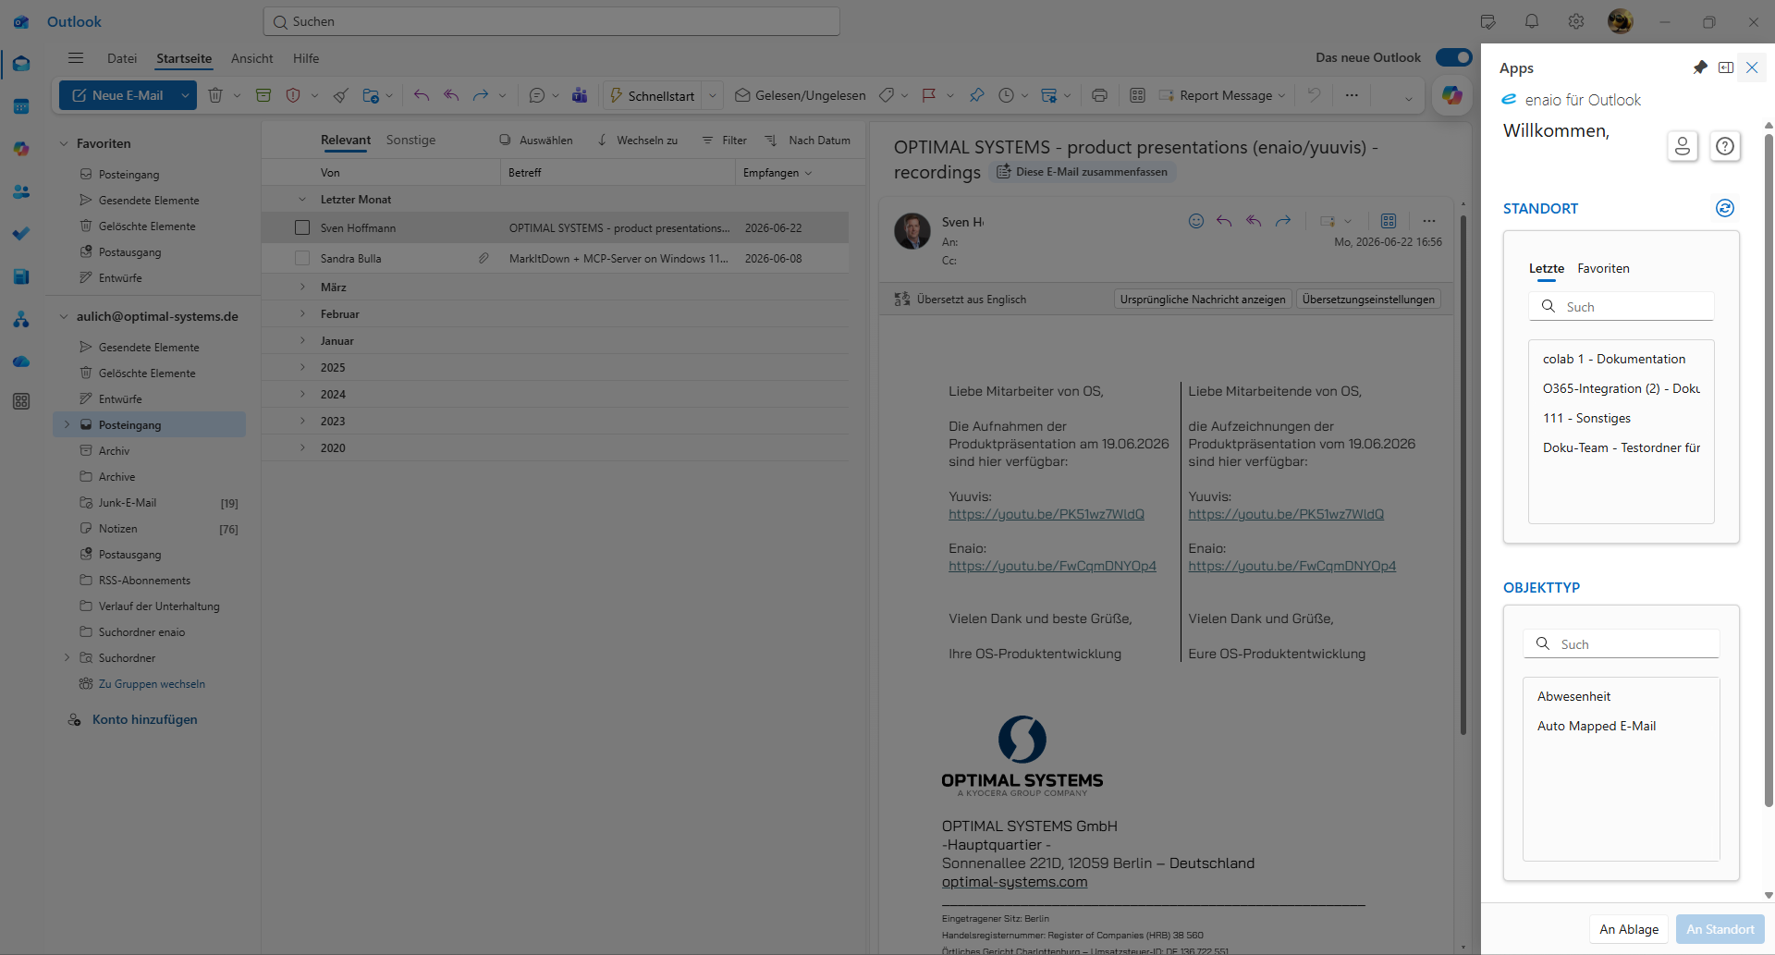
Task: Click the hamburger navigation pane icon
Action: 76,58
